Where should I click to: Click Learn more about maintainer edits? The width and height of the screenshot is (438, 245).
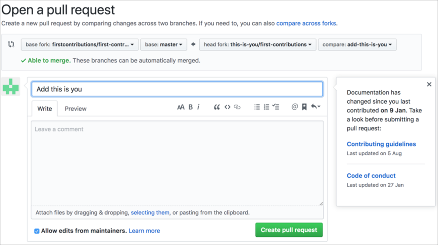pos(145,231)
